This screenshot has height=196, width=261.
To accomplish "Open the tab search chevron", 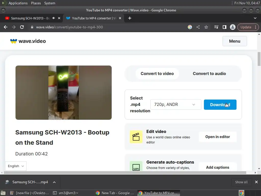I will point(255,18).
